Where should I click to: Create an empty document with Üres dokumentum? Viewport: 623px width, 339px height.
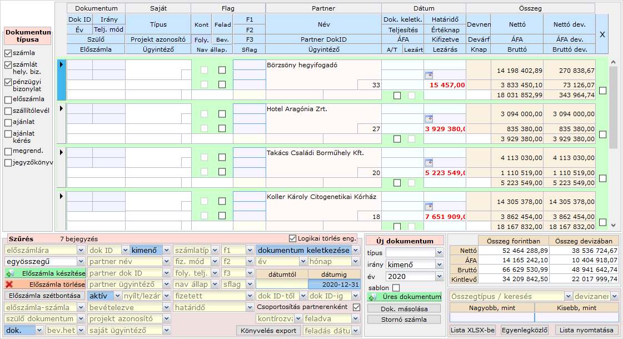404,297
